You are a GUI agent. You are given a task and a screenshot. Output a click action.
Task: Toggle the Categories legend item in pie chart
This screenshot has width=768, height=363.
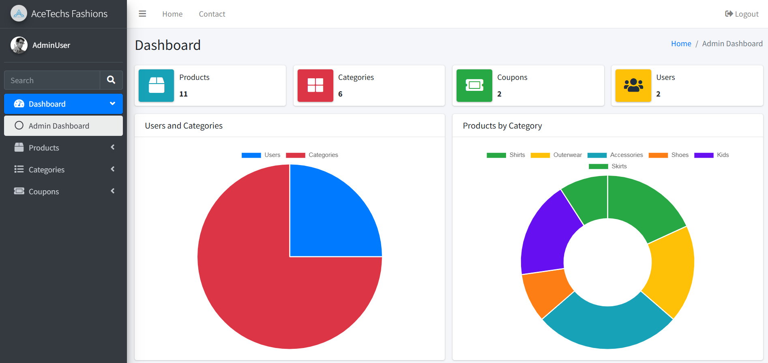(x=312, y=155)
